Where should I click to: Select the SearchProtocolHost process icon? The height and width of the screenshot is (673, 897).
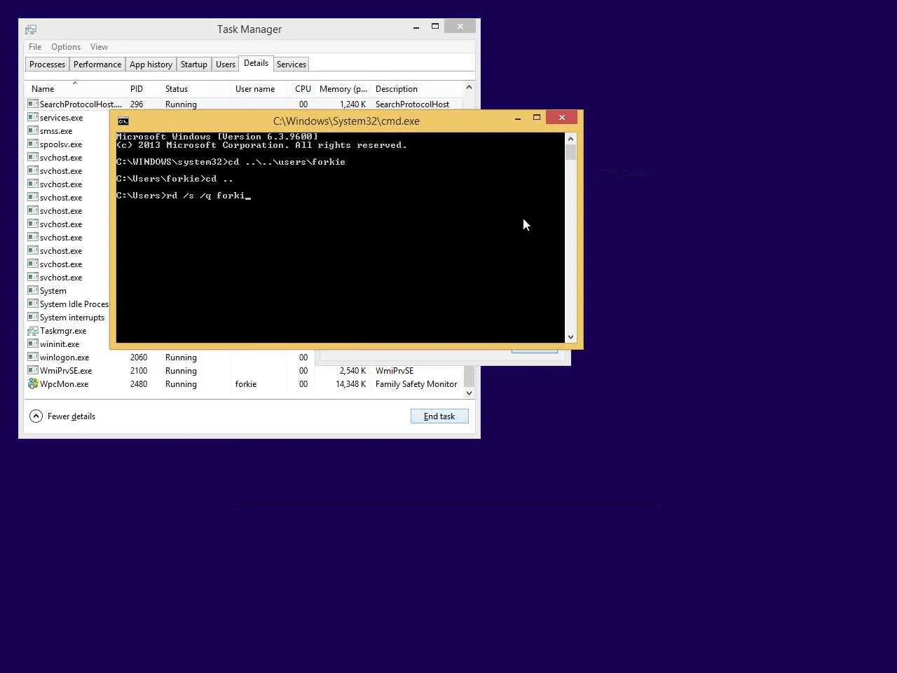point(32,104)
